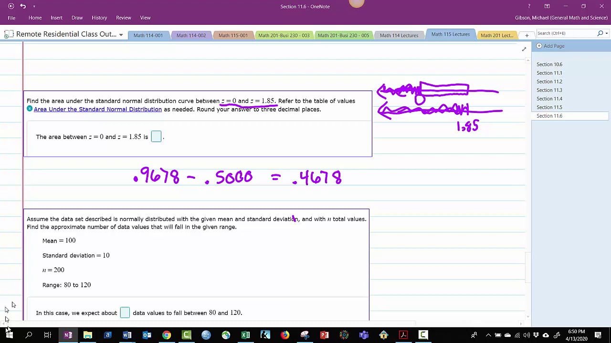Click the Undo arrow in the title bar

tap(23, 6)
